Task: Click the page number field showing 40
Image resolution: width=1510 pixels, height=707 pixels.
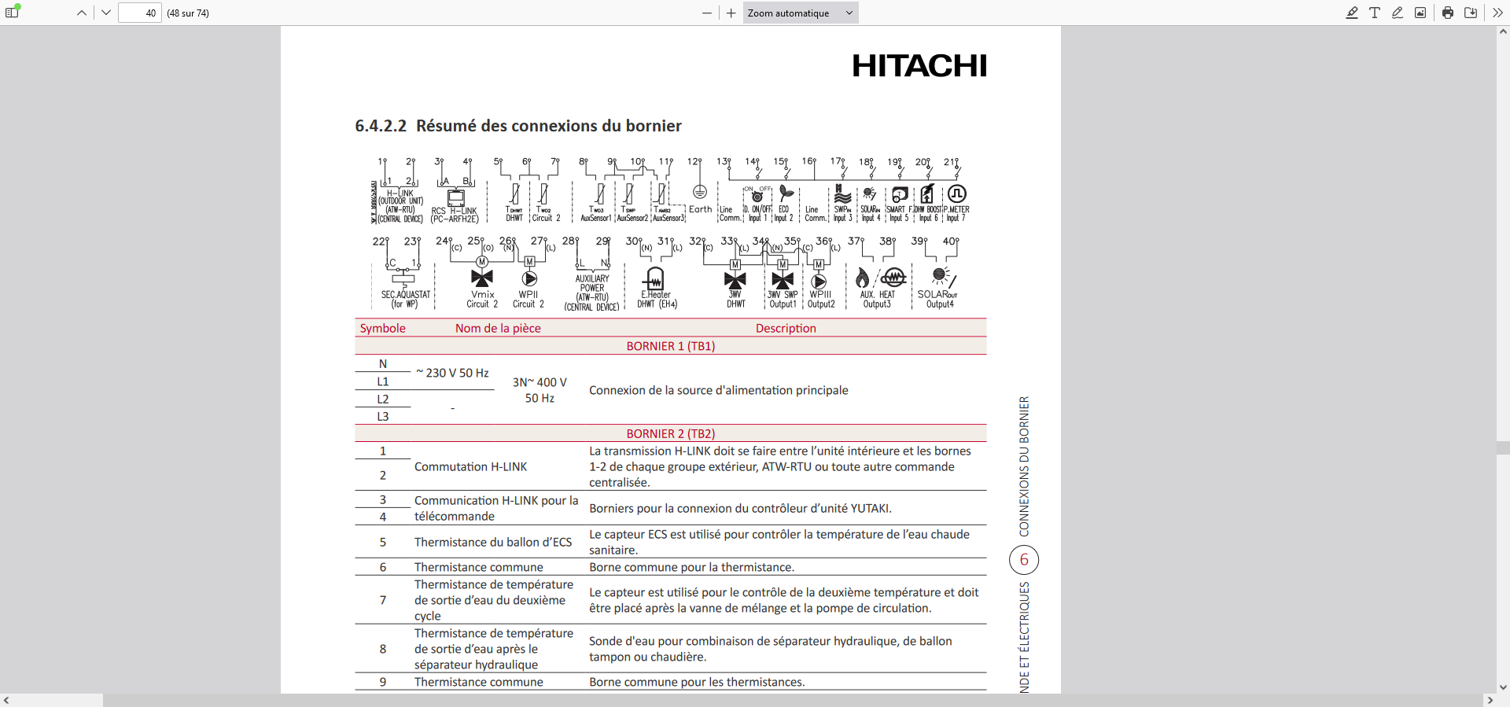Action: coord(139,13)
